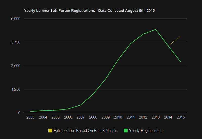Click the yellow Extrapolation legend swatch
Viewport: 202px width, 139px height.
point(50,130)
